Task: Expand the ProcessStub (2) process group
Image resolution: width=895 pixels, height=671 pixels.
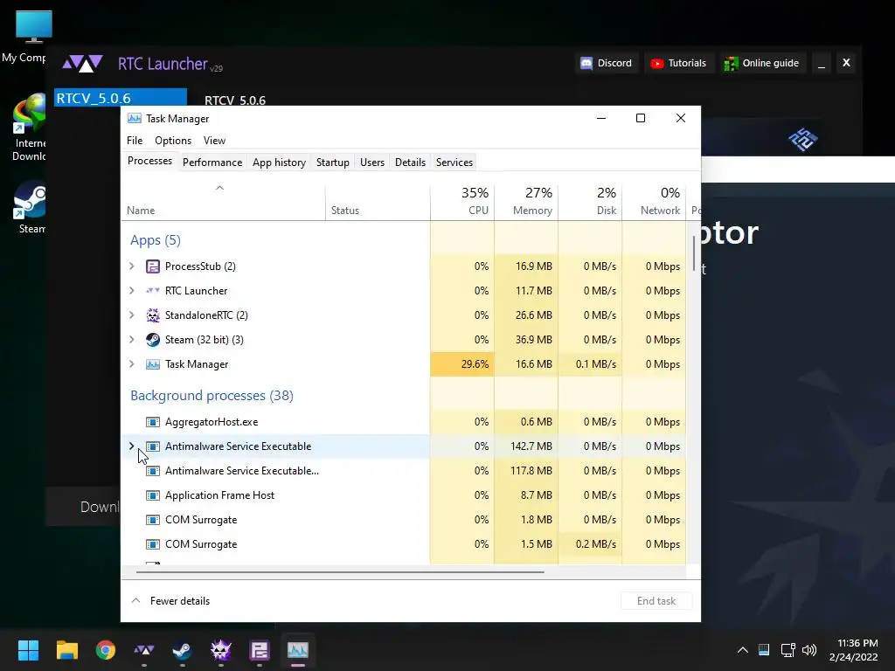Action: 132,266
